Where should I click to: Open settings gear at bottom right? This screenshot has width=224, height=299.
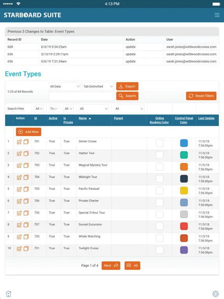pos(215,294)
